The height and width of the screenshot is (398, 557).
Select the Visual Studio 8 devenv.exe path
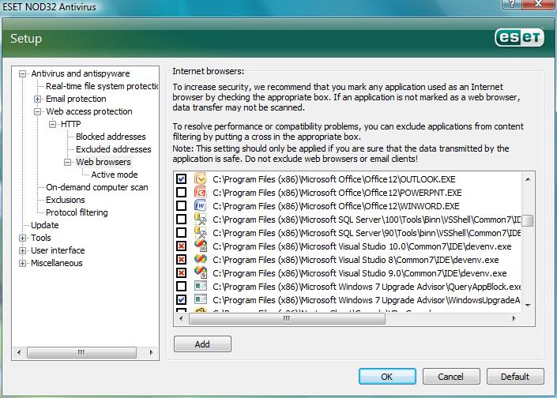356,260
